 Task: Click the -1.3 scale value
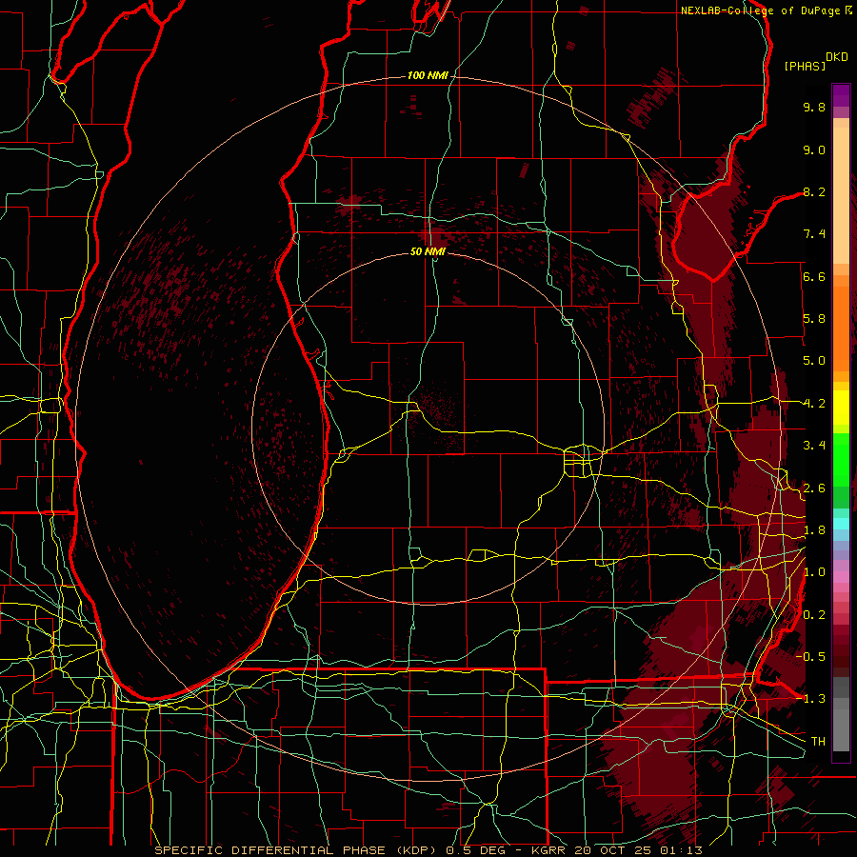pyautogui.click(x=810, y=699)
